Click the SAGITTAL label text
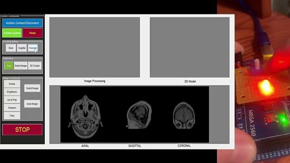The width and height of the screenshot is (290, 163). point(135,146)
